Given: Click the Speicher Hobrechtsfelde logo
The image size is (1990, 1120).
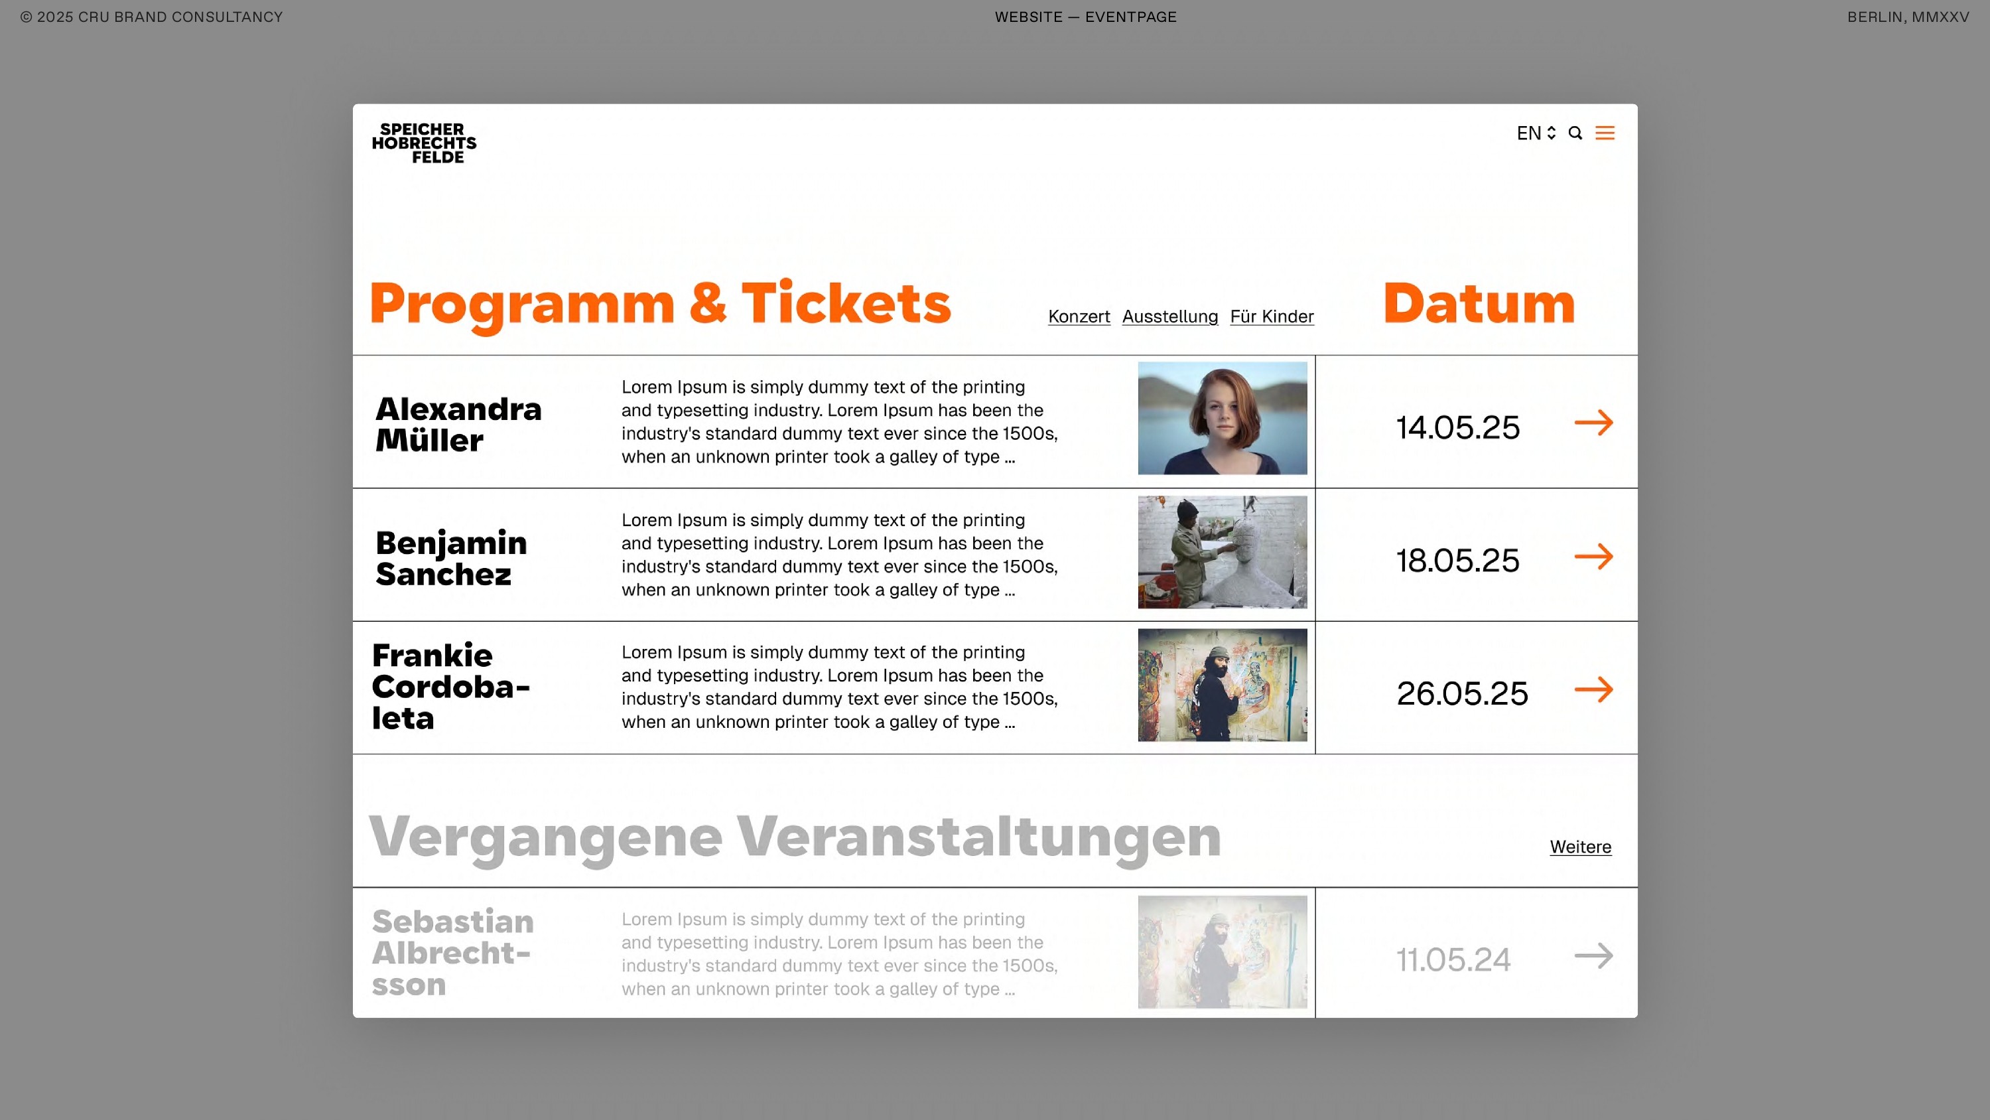Looking at the screenshot, I should coord(424,143).
